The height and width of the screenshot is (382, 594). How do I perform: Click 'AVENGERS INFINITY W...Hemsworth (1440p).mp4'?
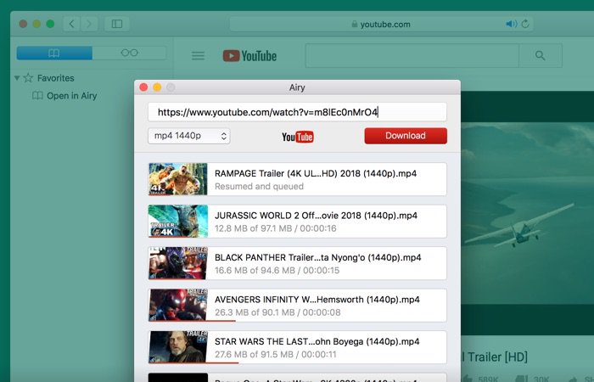(317, 300)
